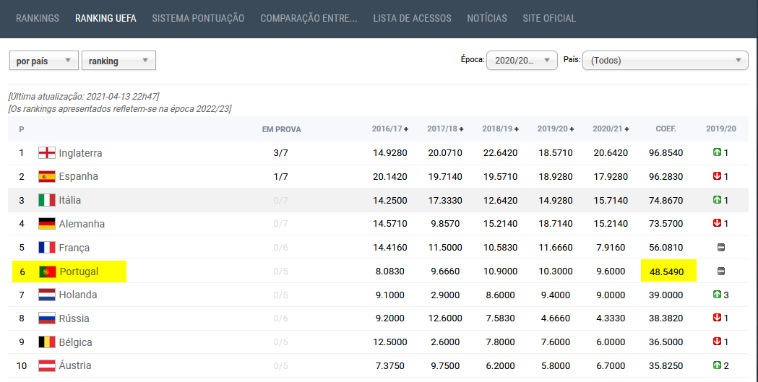Click green up arrow in Inglaterra row
This screenshot has height=382, width=758.
click(x=717, y=152)
